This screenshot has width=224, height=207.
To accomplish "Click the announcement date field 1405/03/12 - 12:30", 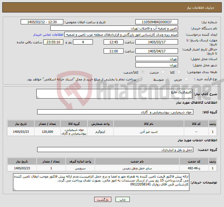I will (42, 22).
